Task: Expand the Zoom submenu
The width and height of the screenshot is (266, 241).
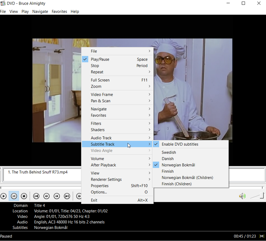Action: point(117,86)
